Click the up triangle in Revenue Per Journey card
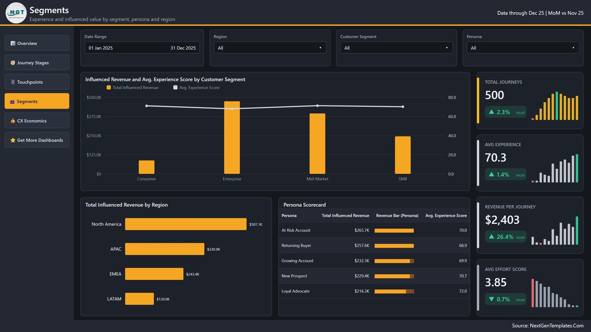 (x=492, y=236)
